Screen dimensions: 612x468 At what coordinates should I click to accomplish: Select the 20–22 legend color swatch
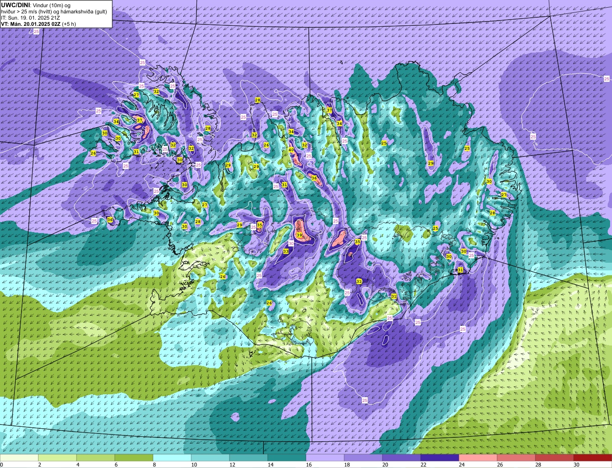pos(402,457)
